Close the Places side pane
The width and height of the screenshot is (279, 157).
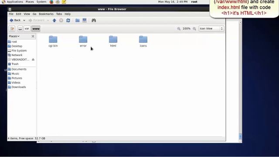[33, 36]
